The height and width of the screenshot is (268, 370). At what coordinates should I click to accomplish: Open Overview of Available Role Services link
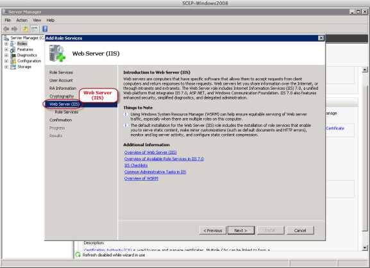click(x=164, y=159)
